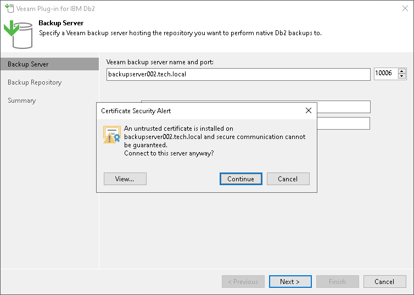Click the Veeam Plug-in title bar icon
Image resolution: width=414 pixels, height=295 pixels.
pyautogui.click(x=9, y=8)
